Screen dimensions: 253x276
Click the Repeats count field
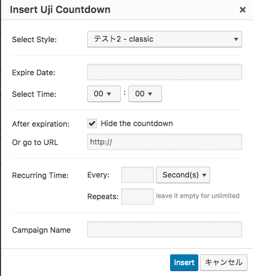[138, 196]
